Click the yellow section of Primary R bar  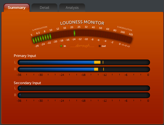pyautogui.click(x=96, y=69)
